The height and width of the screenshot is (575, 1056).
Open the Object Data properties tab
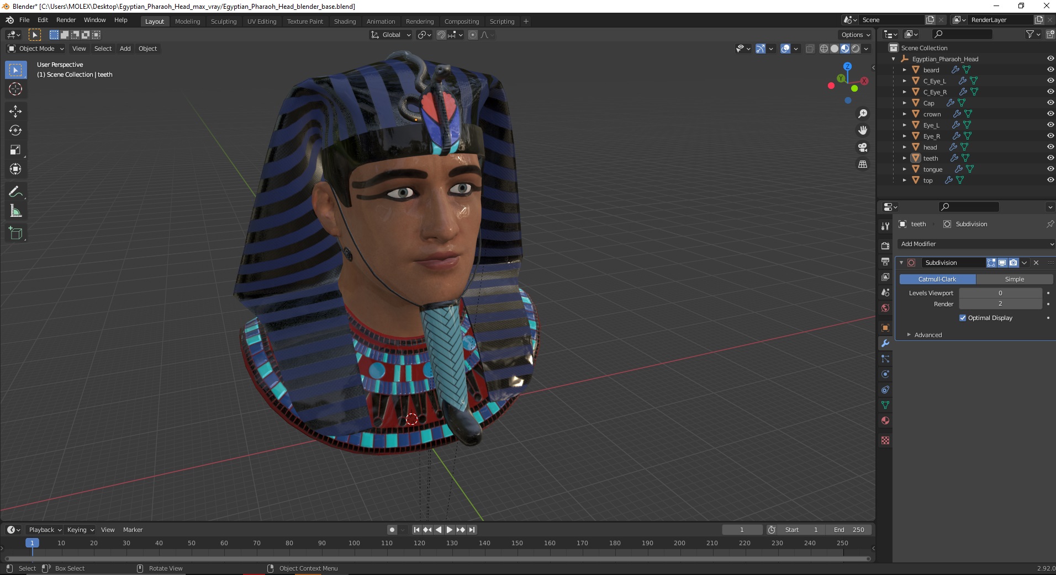click(x=885, y=405)
